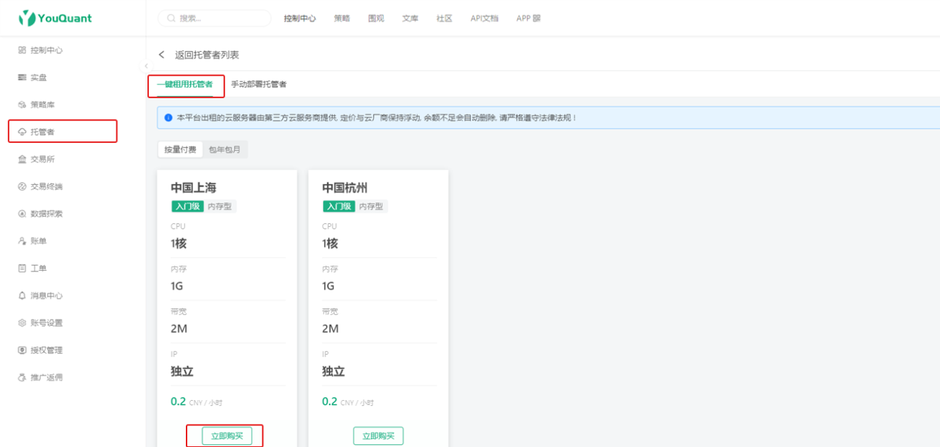
Task: Click the QR icon next to APP
Action: [537, 19]
